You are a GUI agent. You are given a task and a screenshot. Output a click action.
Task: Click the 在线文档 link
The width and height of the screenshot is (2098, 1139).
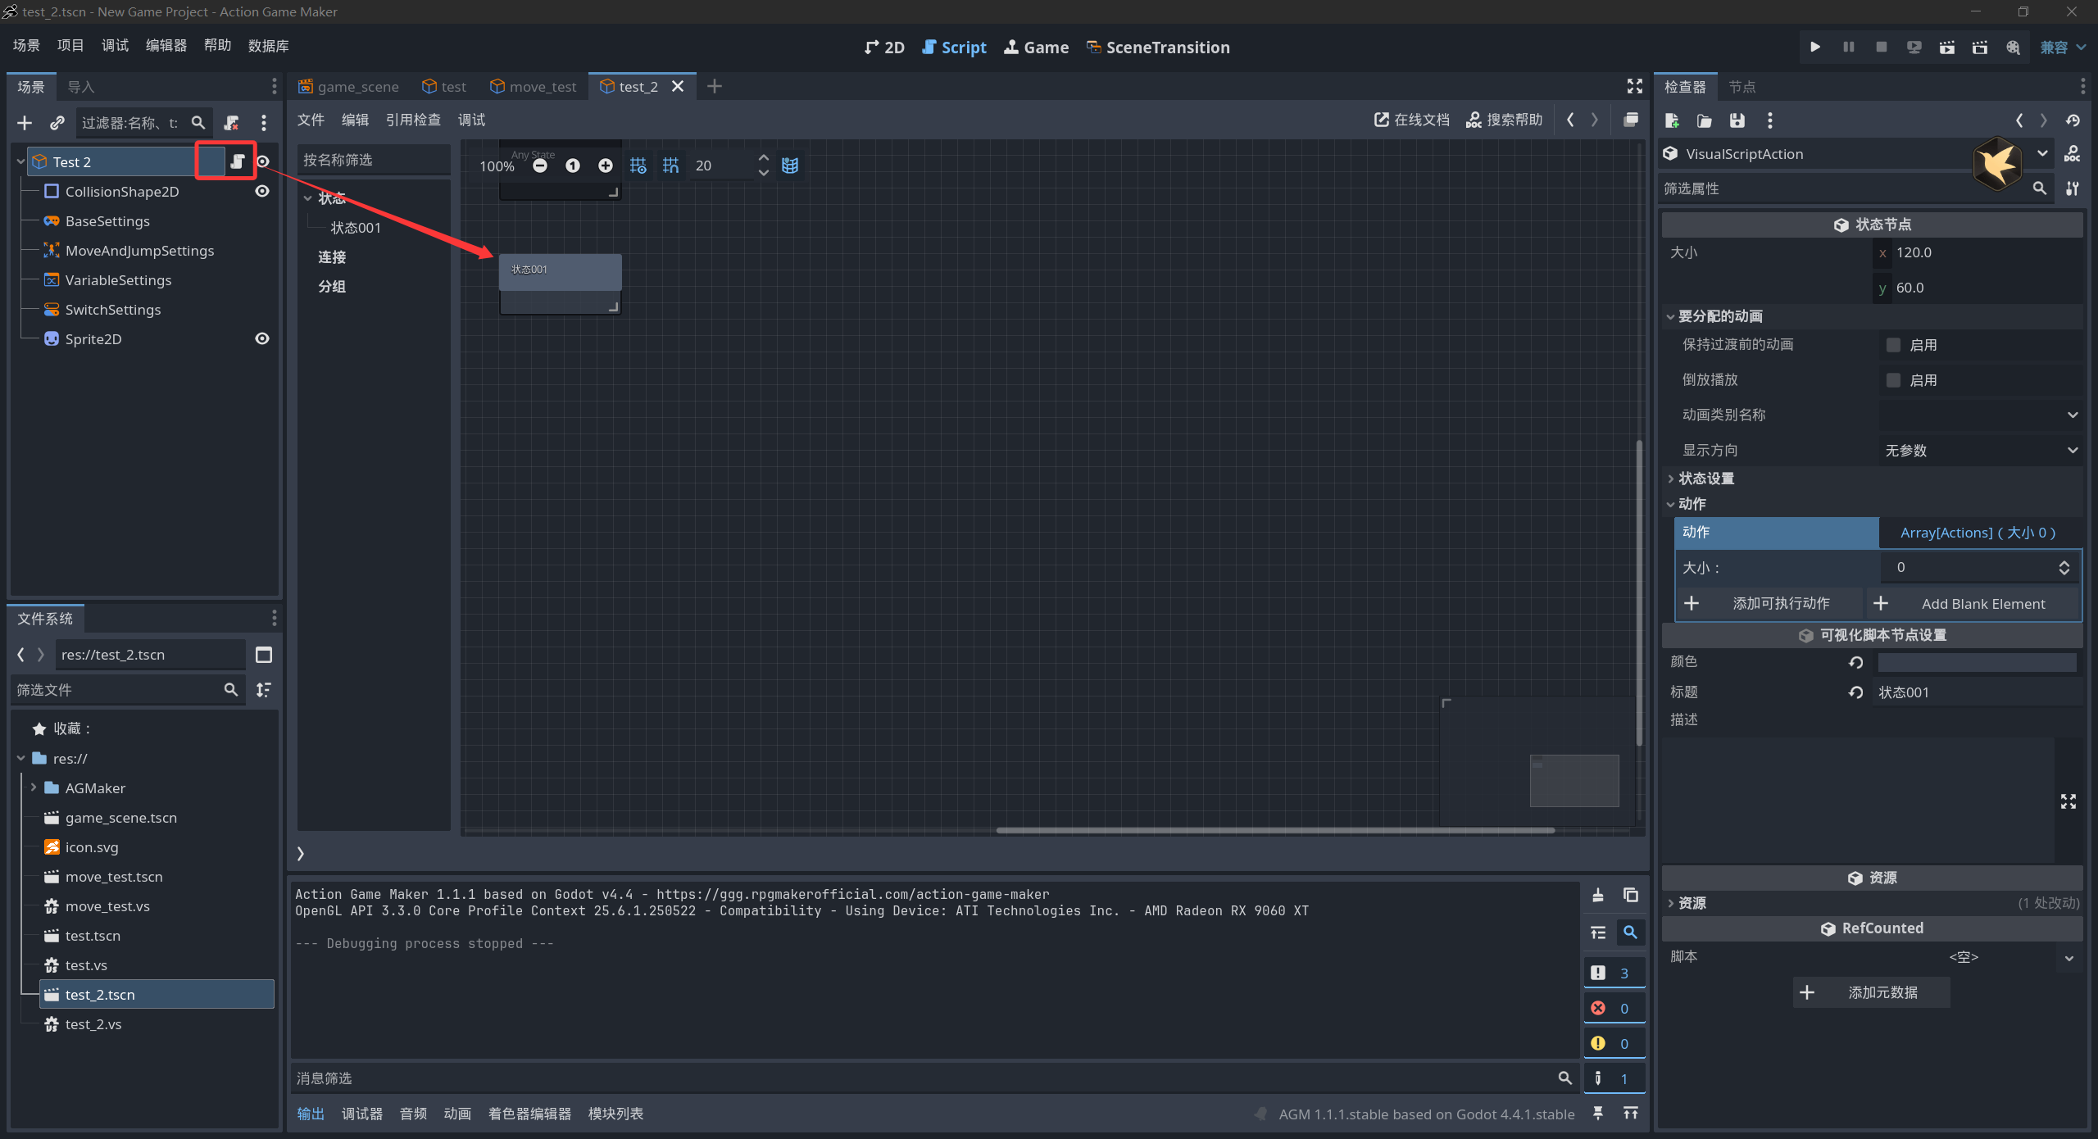(x=1411, y=120)
